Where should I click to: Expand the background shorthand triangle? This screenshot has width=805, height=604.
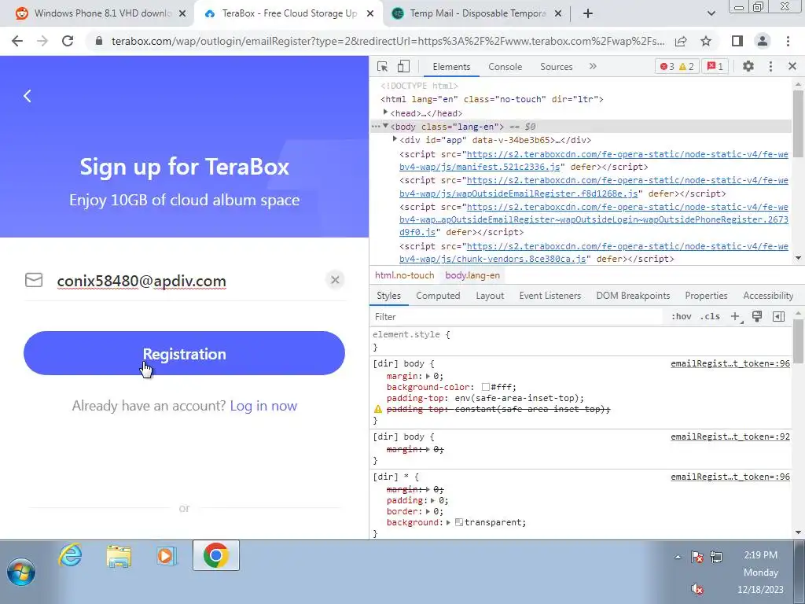[448, 522]
